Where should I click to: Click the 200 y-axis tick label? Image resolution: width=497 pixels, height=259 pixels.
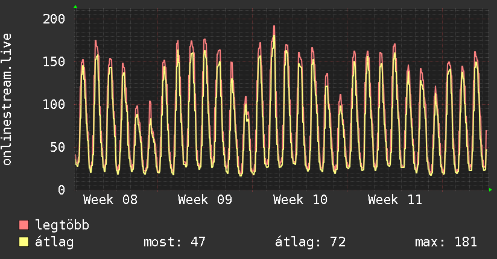tap(54, 19)
